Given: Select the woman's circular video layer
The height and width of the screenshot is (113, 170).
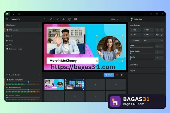Looking at the screenshot, I should [110, 48].
